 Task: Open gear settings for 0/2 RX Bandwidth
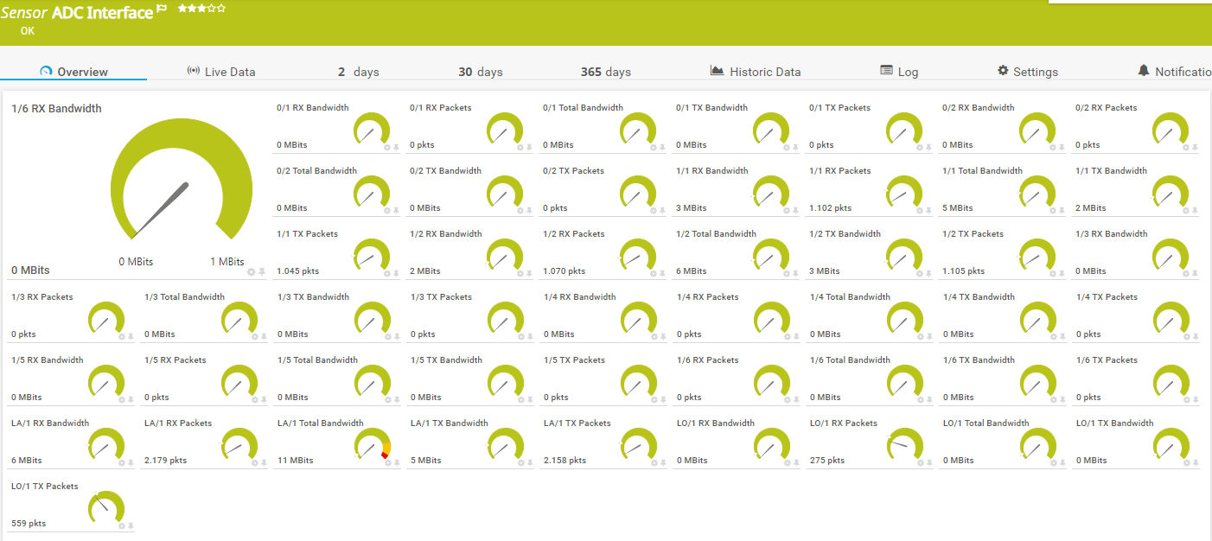coord(1053,148)
